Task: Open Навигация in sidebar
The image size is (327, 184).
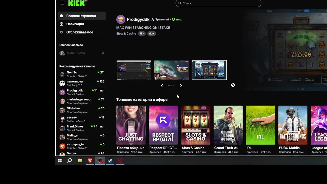Action: click(x=82, y=24)
